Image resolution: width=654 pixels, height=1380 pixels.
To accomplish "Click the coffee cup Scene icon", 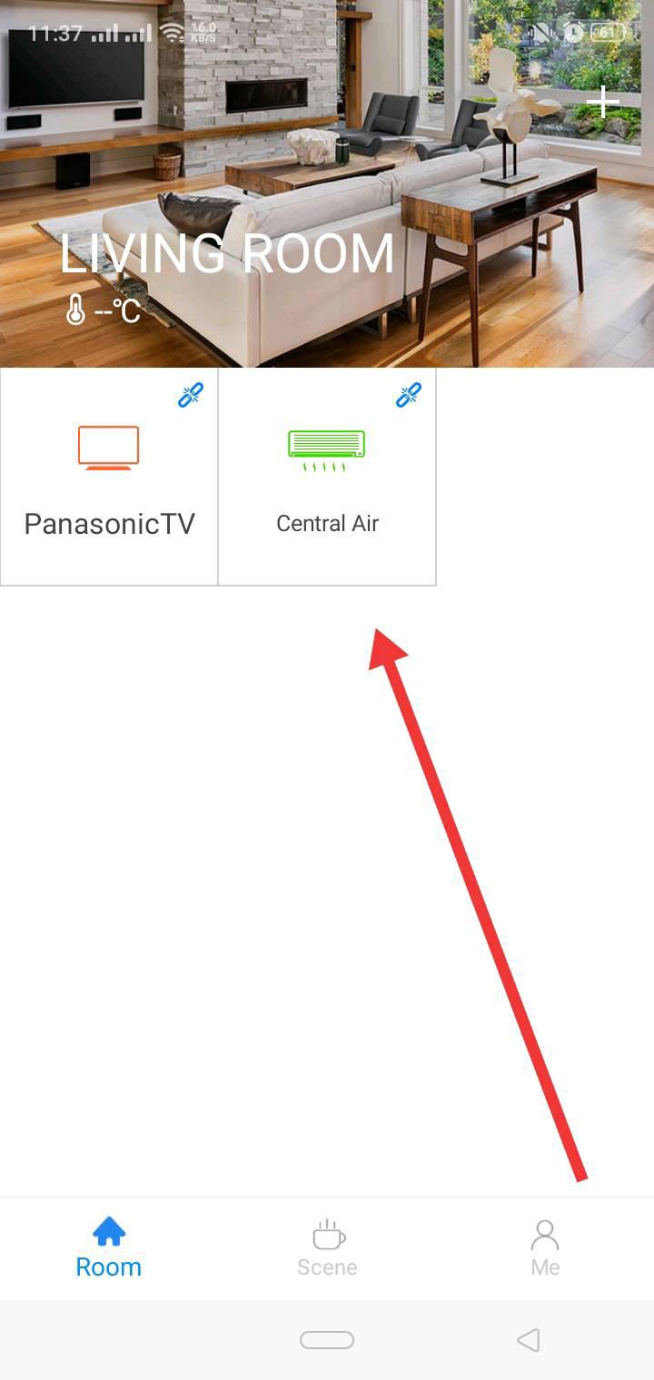I will [328, 1234].
